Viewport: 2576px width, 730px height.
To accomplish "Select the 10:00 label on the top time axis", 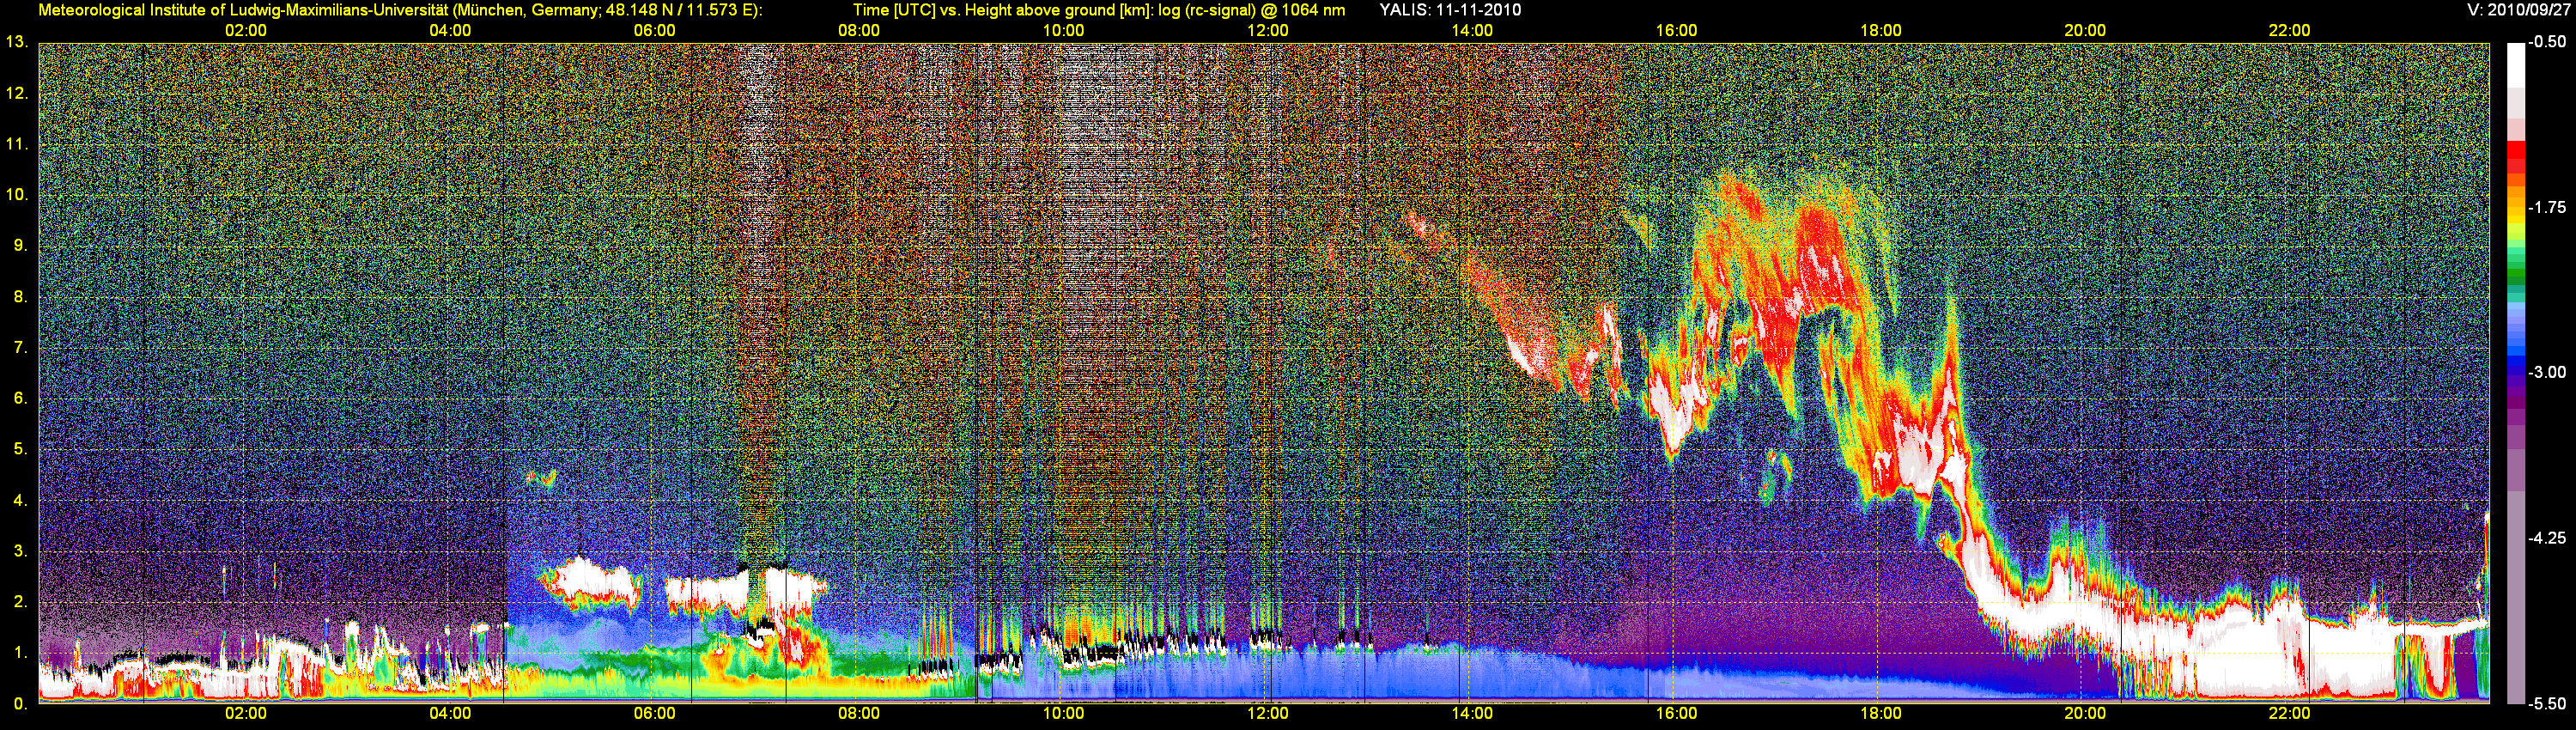I will pos(1063,31).
